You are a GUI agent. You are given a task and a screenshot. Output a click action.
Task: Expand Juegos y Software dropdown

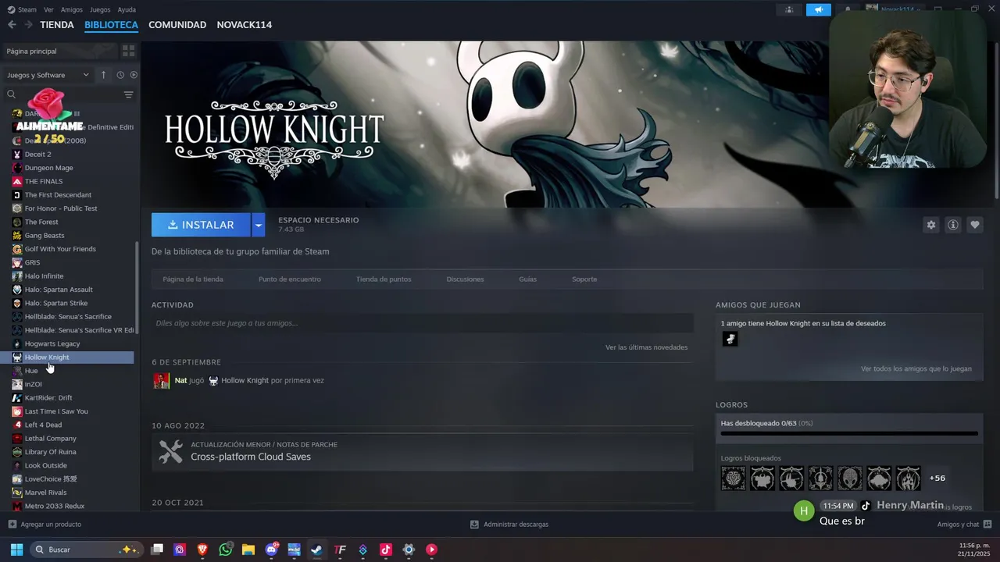tap(48, 75)
